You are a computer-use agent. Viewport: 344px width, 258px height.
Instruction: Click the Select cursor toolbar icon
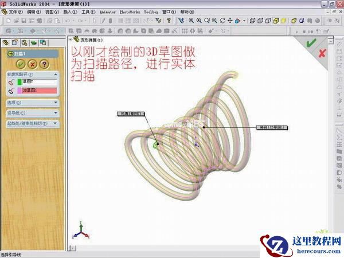click(x=95, y=21)
